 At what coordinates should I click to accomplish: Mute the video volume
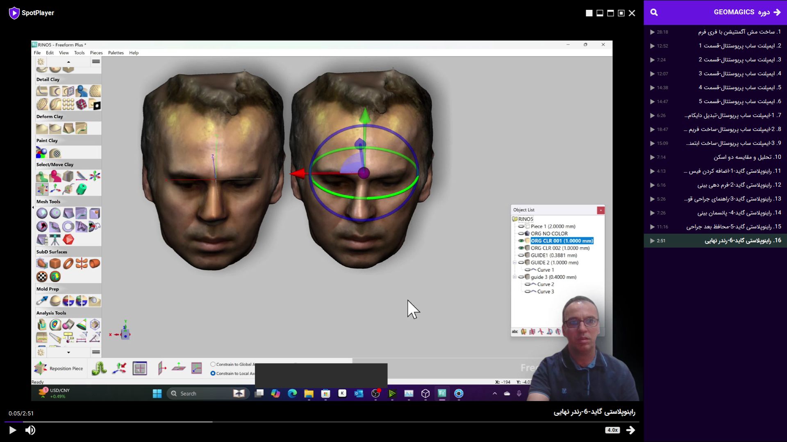30,430
